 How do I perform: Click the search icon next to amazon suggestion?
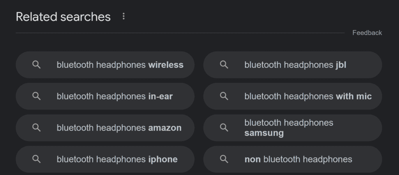(36, 128)
